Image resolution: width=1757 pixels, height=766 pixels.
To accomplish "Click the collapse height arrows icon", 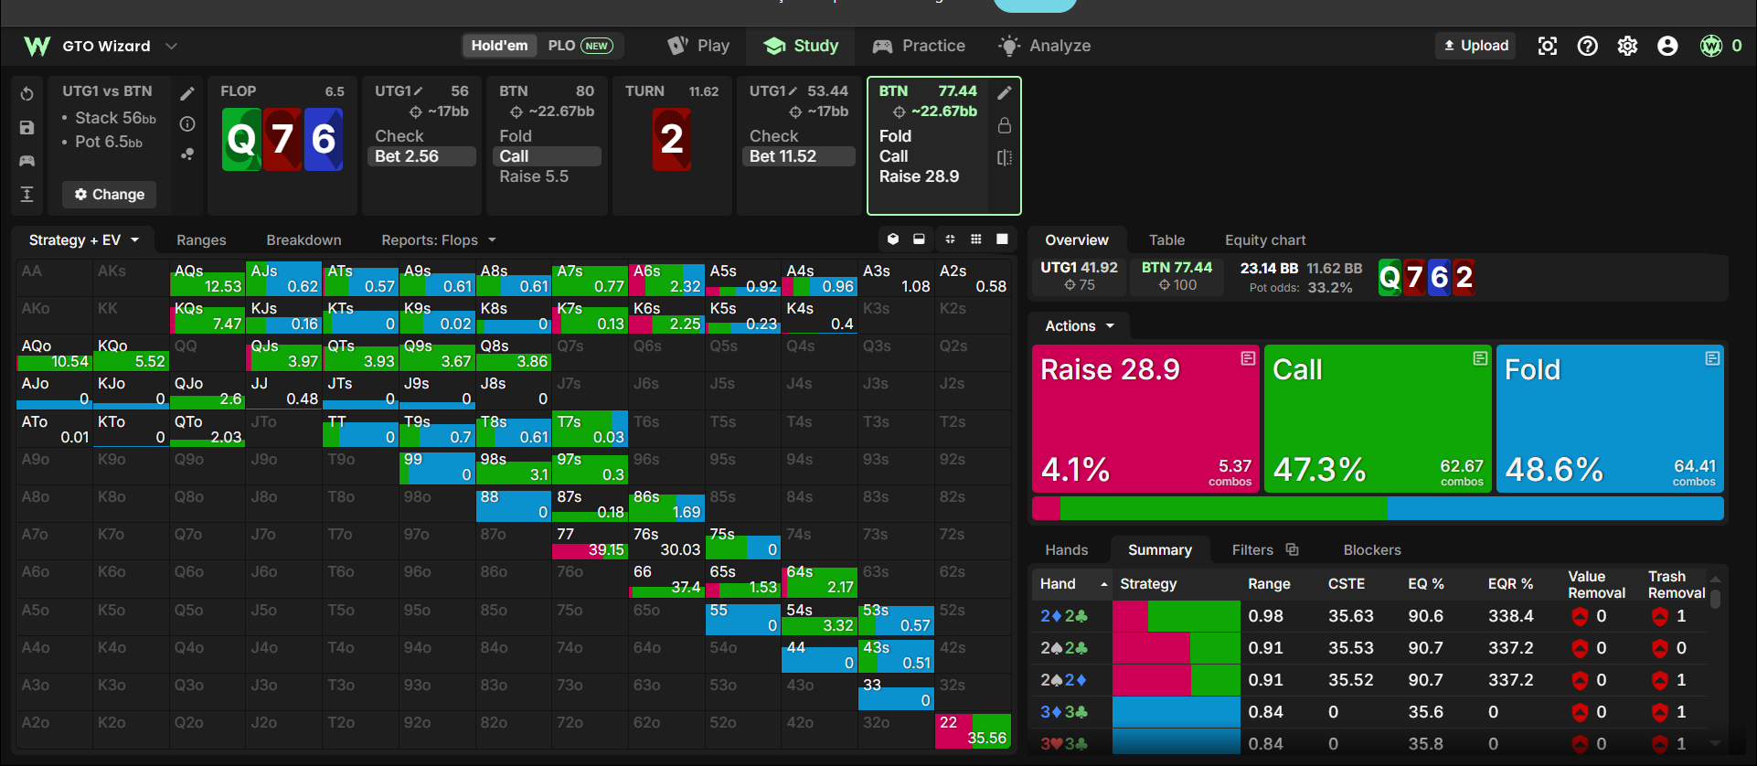I will (27, 194).
